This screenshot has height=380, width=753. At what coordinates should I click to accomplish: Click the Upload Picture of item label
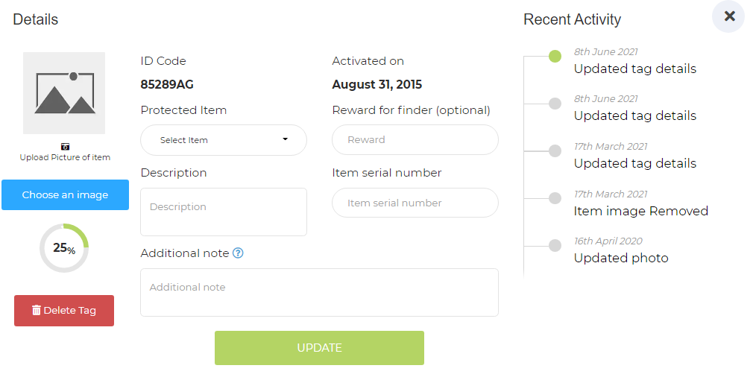pos(65,157)
